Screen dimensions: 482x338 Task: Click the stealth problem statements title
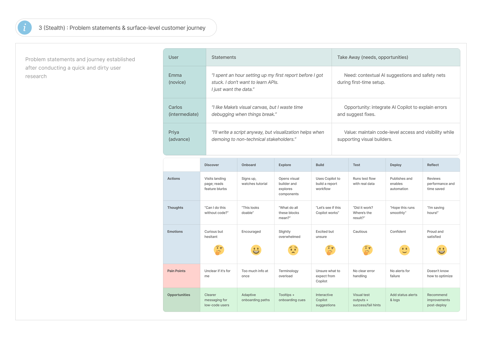click(122, 28)
